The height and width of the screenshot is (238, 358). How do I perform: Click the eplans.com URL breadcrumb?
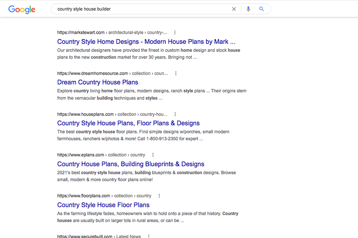pyautogui.click(x=101, y=155)
